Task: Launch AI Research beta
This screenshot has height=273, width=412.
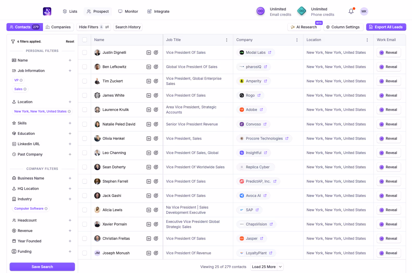Action: 304,27
